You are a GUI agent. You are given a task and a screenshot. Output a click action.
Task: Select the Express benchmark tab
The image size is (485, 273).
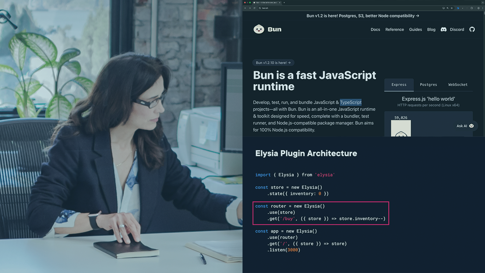(x=399, y=85)
